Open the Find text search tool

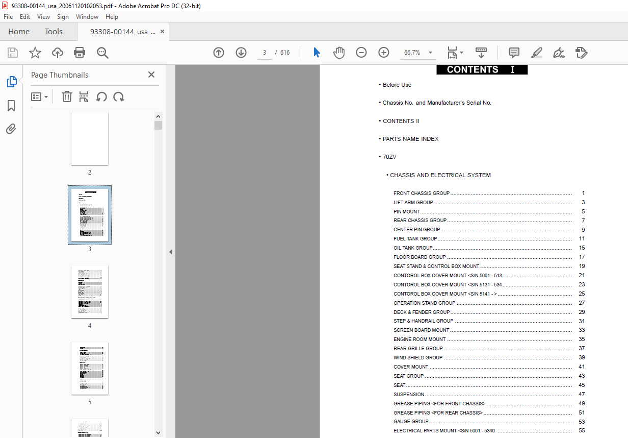pyautogui.click(x=102, y=53)
